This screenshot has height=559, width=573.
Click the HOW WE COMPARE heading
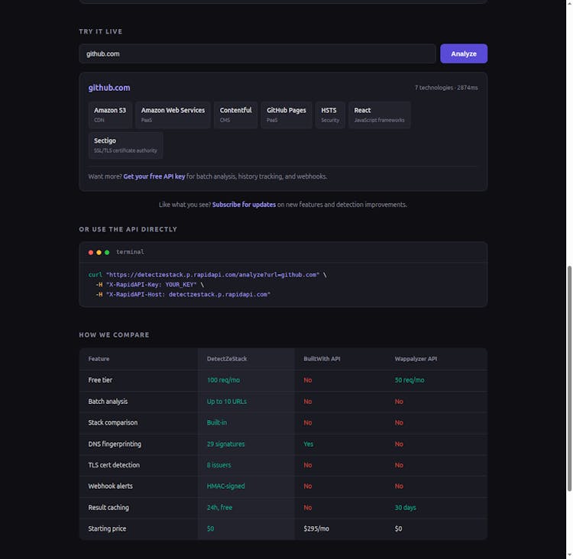pos(114,334)
